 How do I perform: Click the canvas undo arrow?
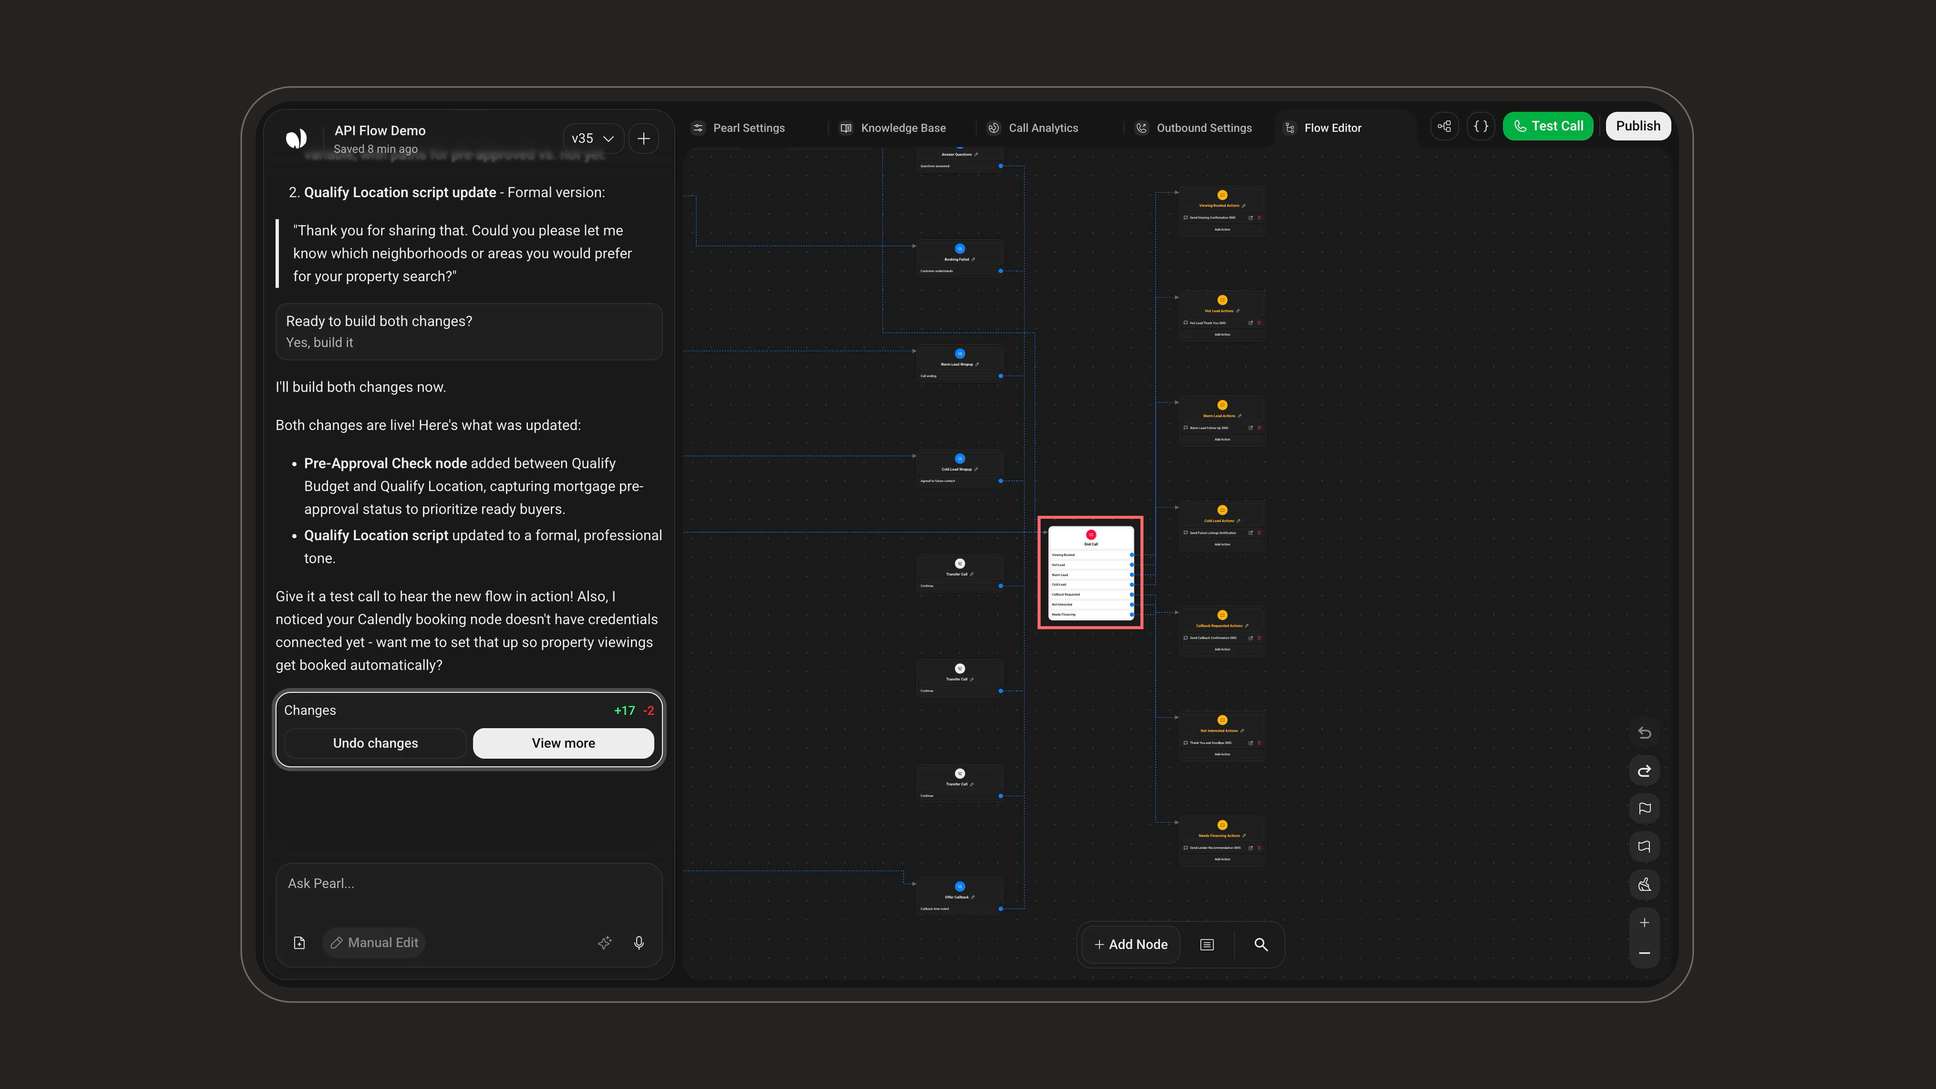1644,733
